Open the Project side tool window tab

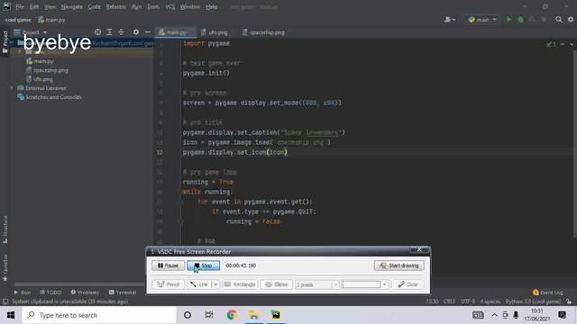[x=5, y=42]
